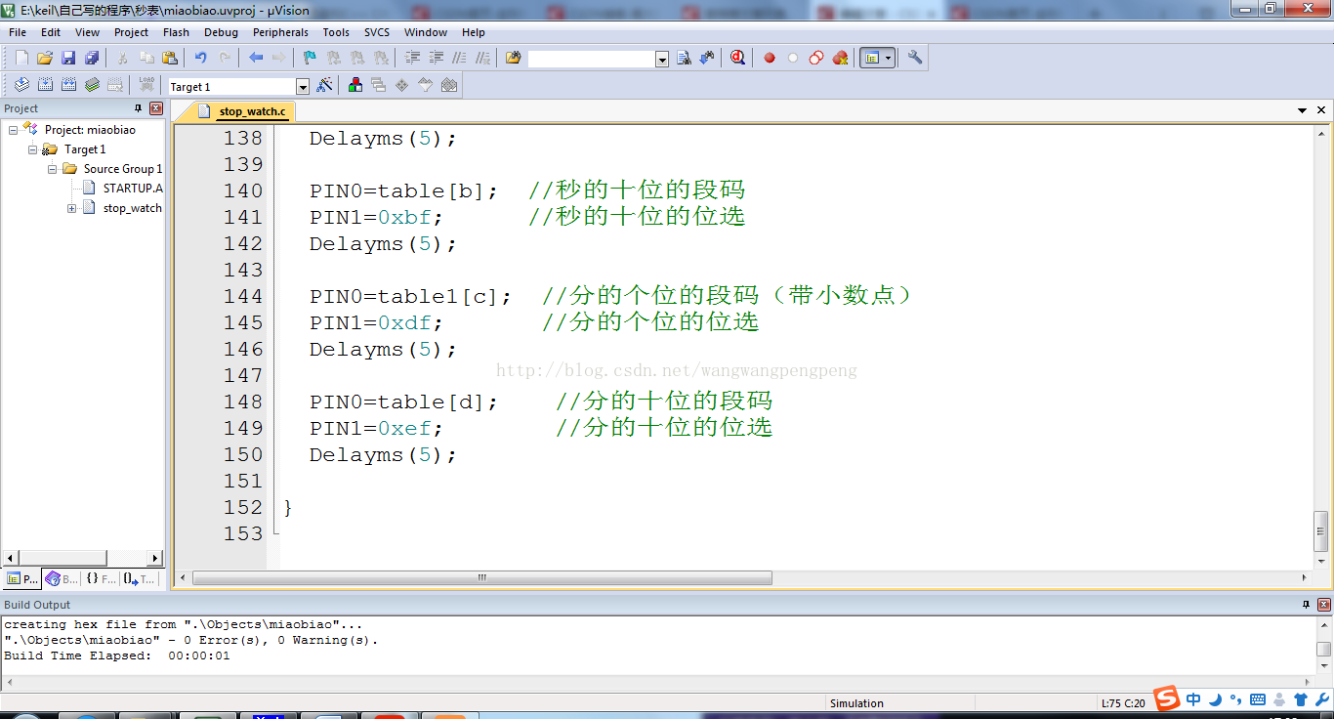Select STARTUP.A file in the project tree
This screenshot has width=1334, height=719.
133,189
